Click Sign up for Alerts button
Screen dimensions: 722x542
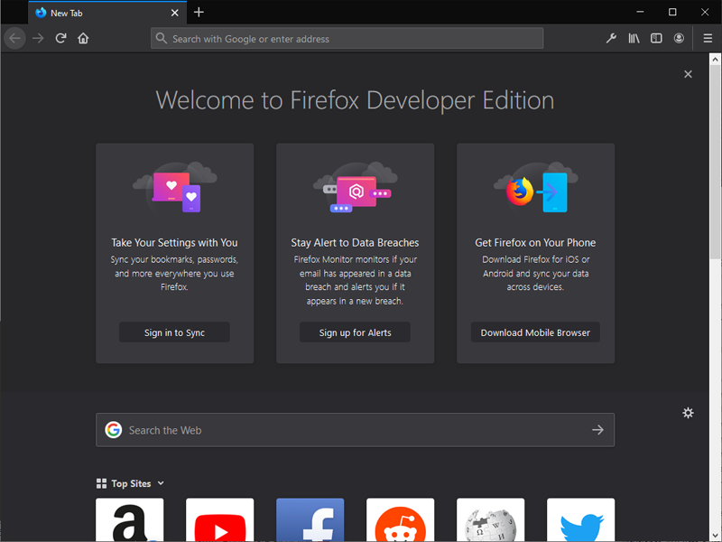(355, 332)
